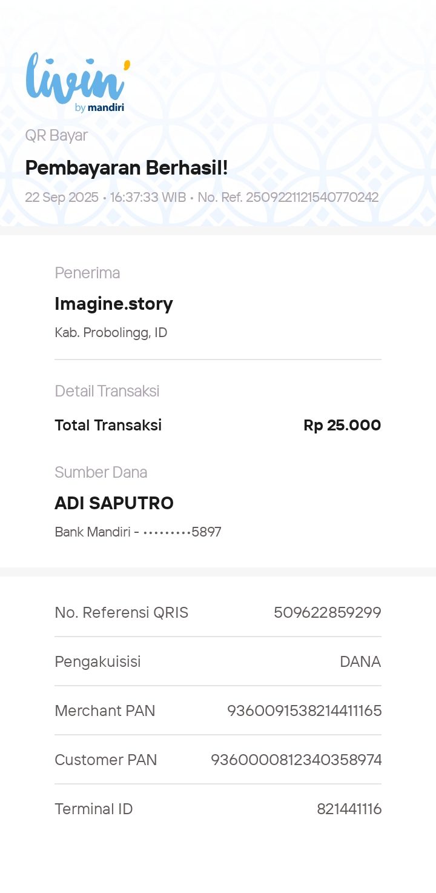Click the 'Penerima' section label
The height and width of the screenshot is (893, 436).
click(x=87, y=273)
